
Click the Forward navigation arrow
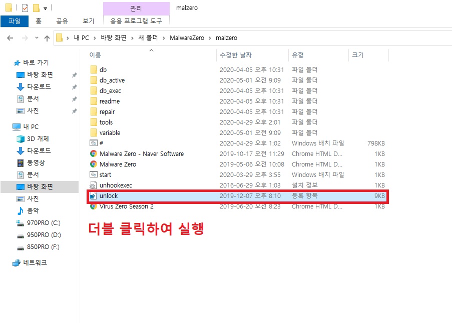(x=25, y=38)
